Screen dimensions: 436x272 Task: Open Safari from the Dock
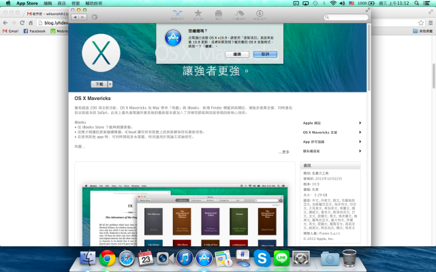[x=127, y=258]
